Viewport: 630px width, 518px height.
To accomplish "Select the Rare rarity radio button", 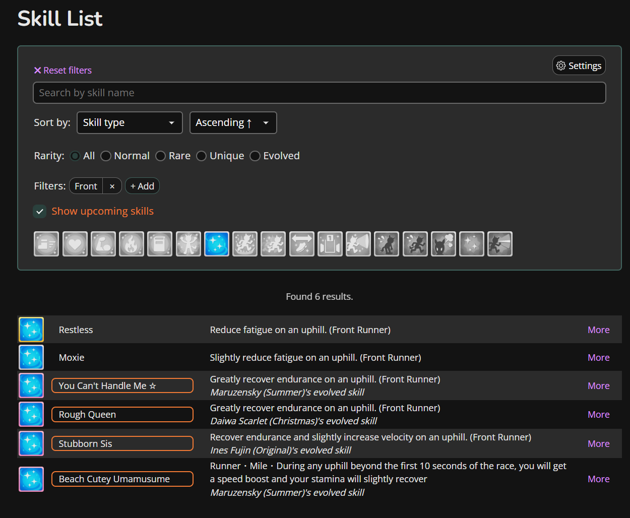I will tap(161, 156).
